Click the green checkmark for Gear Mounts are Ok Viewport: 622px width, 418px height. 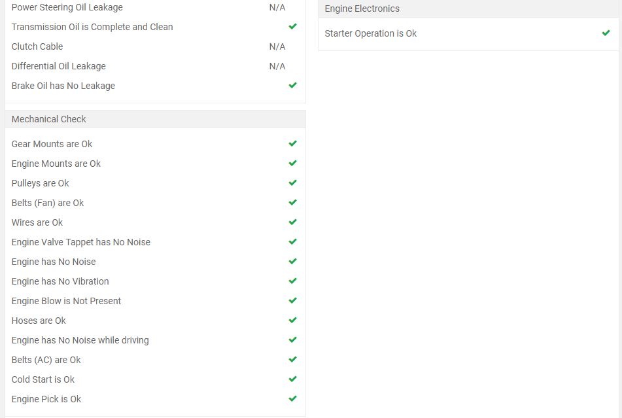[x=293, y=143]
